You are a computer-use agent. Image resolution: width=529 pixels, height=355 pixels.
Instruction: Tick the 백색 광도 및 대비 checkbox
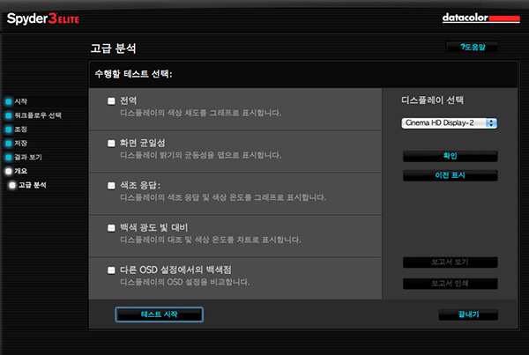point(111,227)
